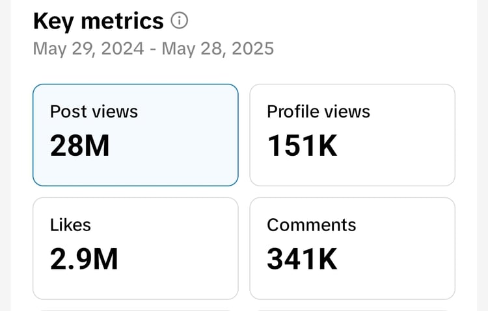The height and width of the screenshot is (311, 488).
Task: Click the May 29, 2024 start date
Action: (x=90, y=49)
